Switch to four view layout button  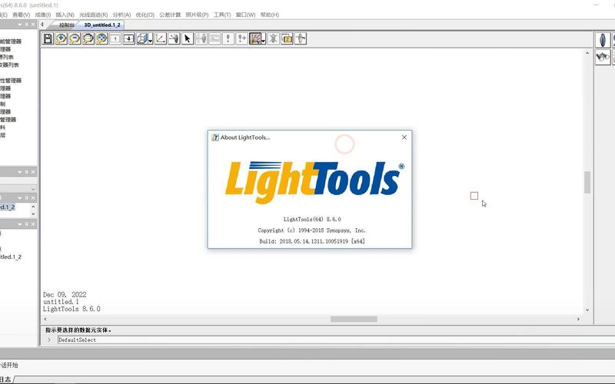point(128,38)
